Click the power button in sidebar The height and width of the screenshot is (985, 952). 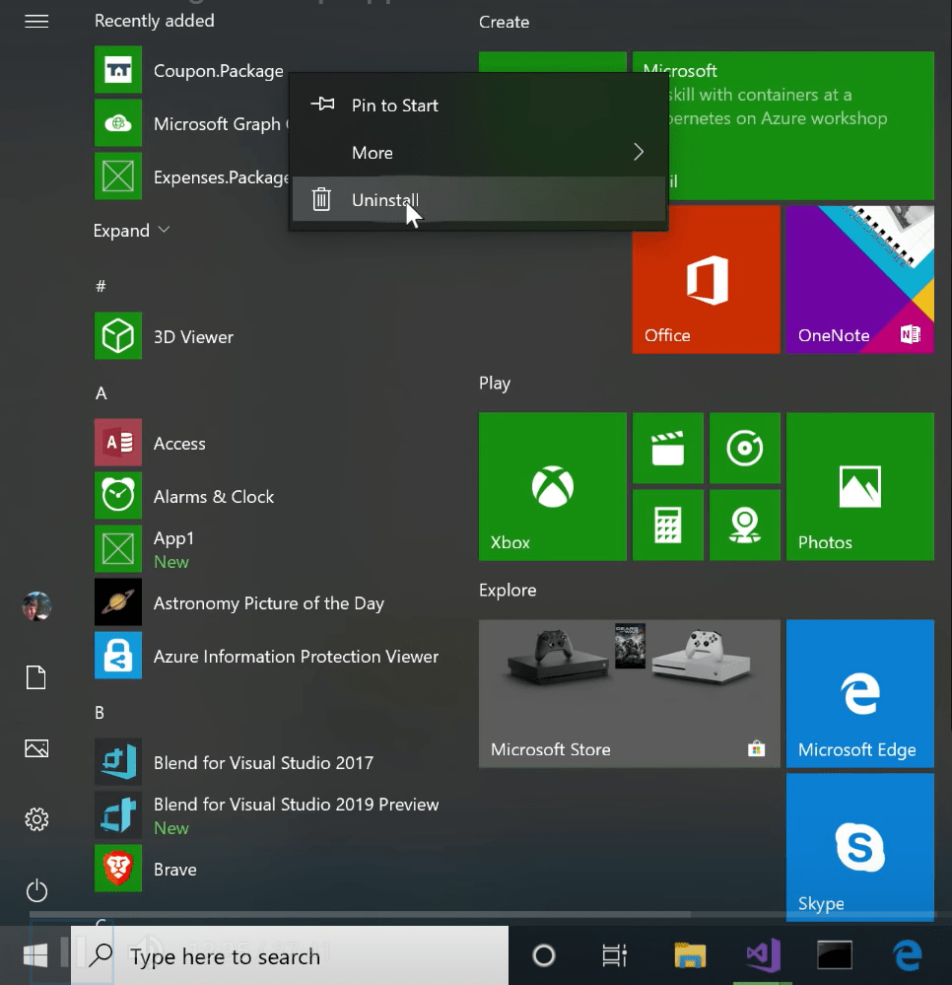pos(36,890)
